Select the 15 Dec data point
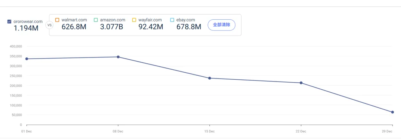 coord(209,78)
